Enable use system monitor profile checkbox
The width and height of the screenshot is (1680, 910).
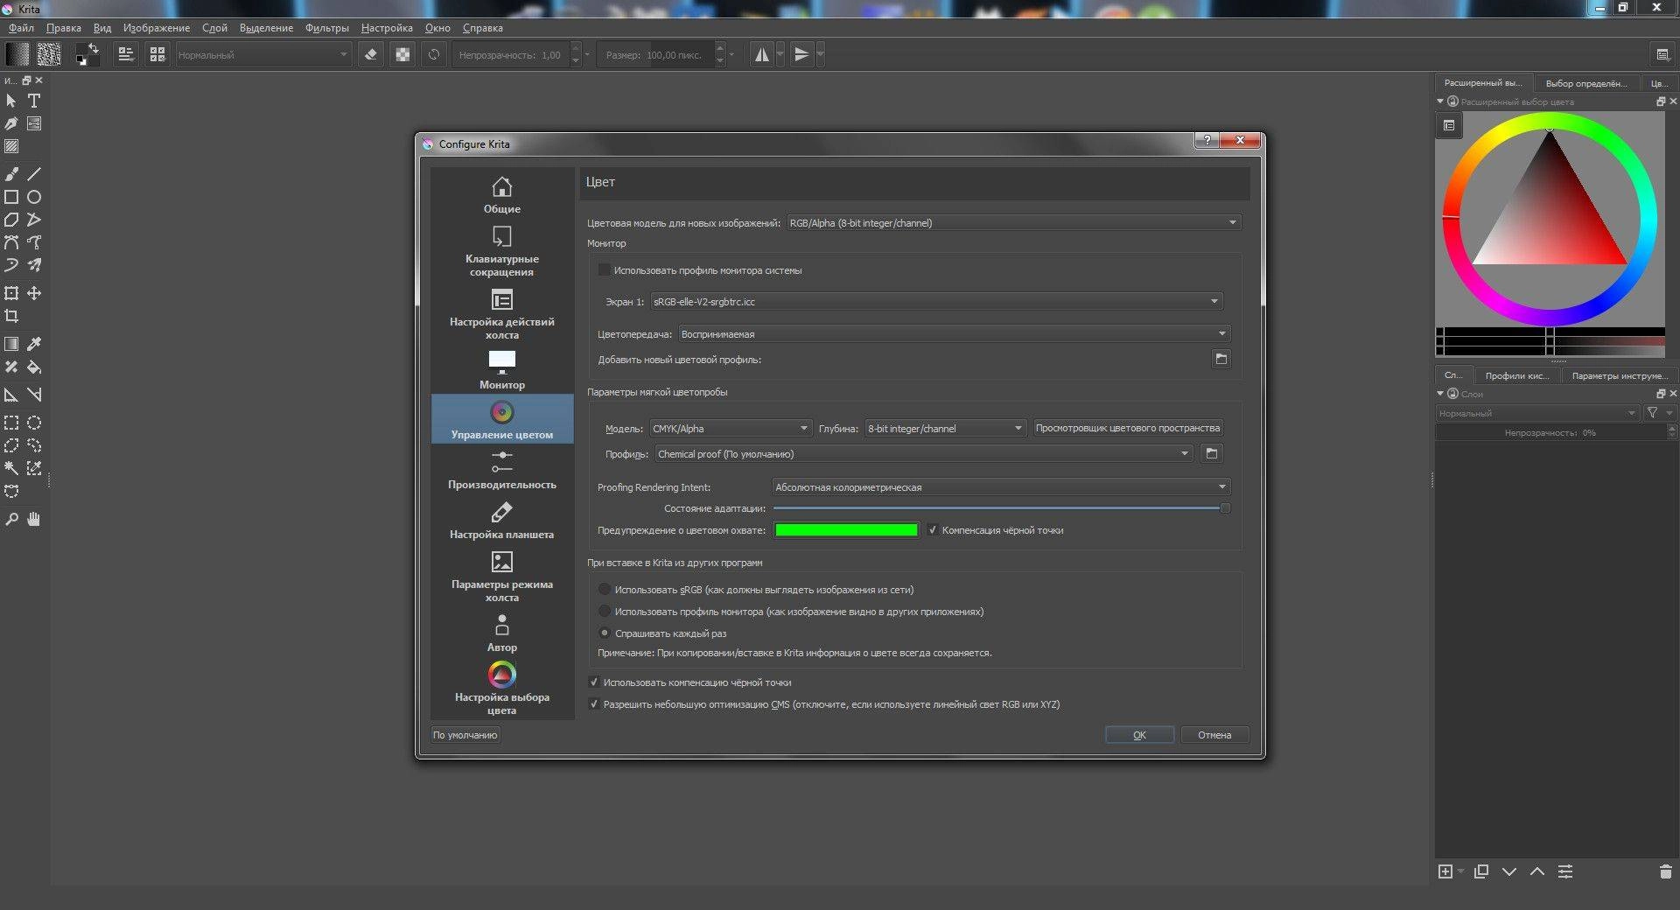pyautogui.click(x=604, y=270)
